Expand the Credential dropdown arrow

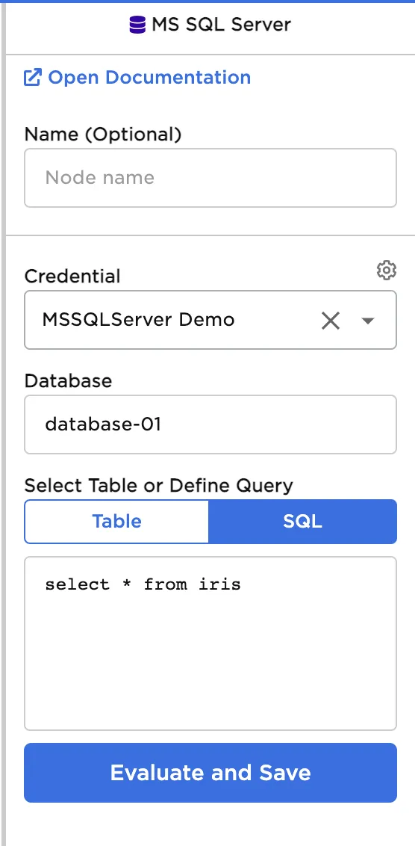pos(367,321)
